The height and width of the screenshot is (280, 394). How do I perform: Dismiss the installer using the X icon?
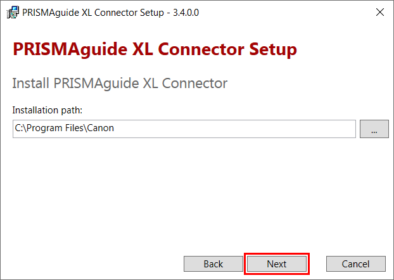(x=379, y=12)
